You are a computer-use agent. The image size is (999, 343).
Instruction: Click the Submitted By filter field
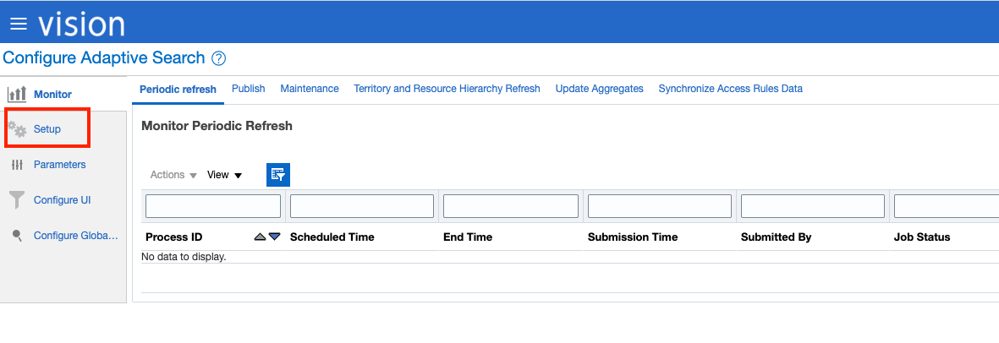[x=813, y=206]
